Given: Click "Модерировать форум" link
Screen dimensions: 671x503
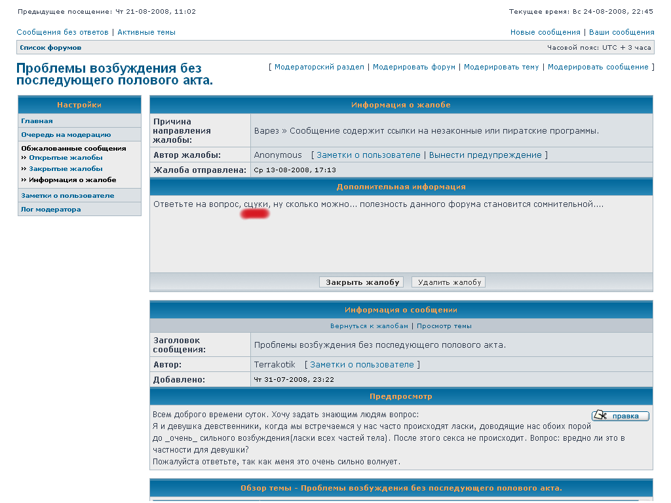Looking at the screenshot, I should coord(413,67).
